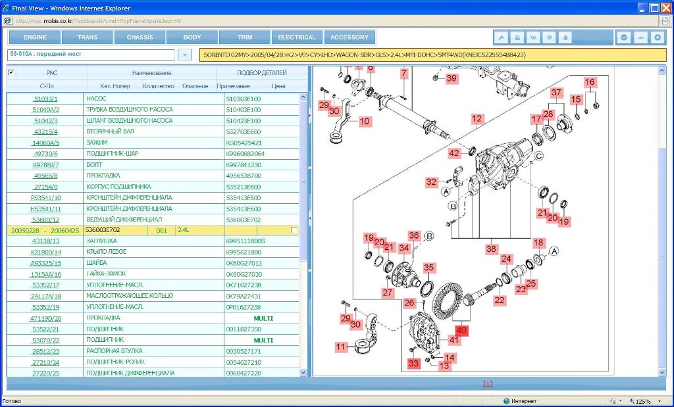Zoom in diagram with round plus icon
The width and height of the screenshot is (674, 407).
click(x=656, y=37)
